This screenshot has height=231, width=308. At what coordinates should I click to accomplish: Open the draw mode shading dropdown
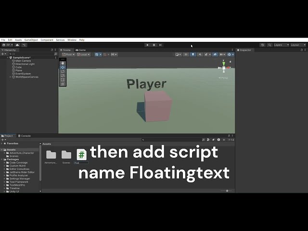(178, 54)
